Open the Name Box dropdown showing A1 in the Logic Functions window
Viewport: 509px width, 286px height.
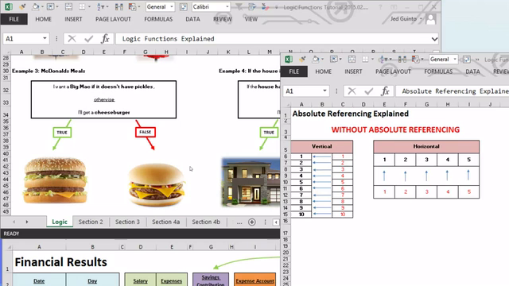[x=45, y=39]
